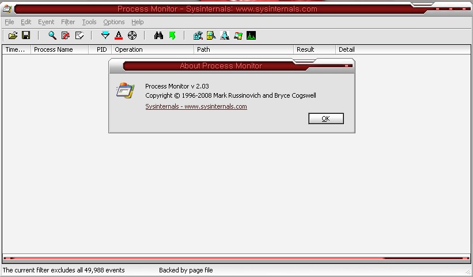The height and width of the screenshot is (277, 473).
Task: Open the Help menu
Action: pyautogui.click(x=137, y=22)
